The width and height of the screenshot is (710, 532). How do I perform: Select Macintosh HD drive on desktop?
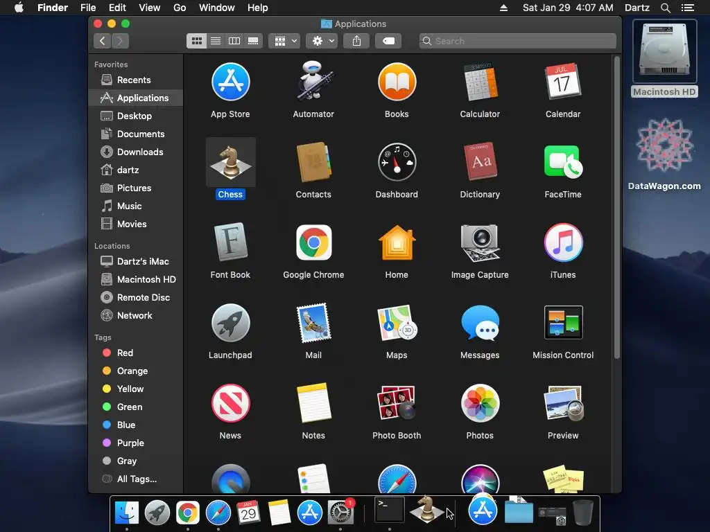pyautogui.click(x=664, y=59)
